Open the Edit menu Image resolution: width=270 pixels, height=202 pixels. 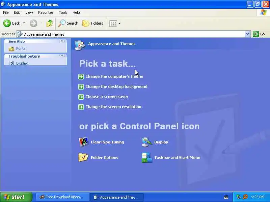[17, 12]
